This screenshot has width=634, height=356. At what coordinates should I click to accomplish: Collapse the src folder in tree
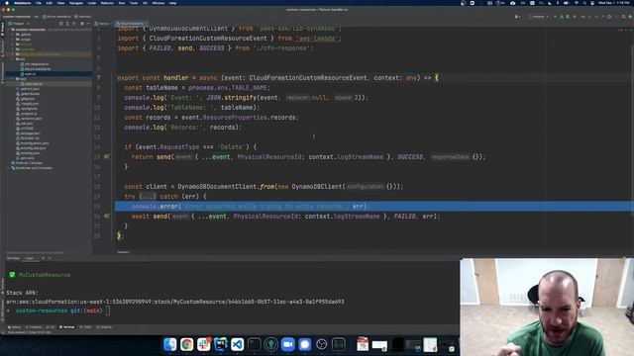point(13,59)
